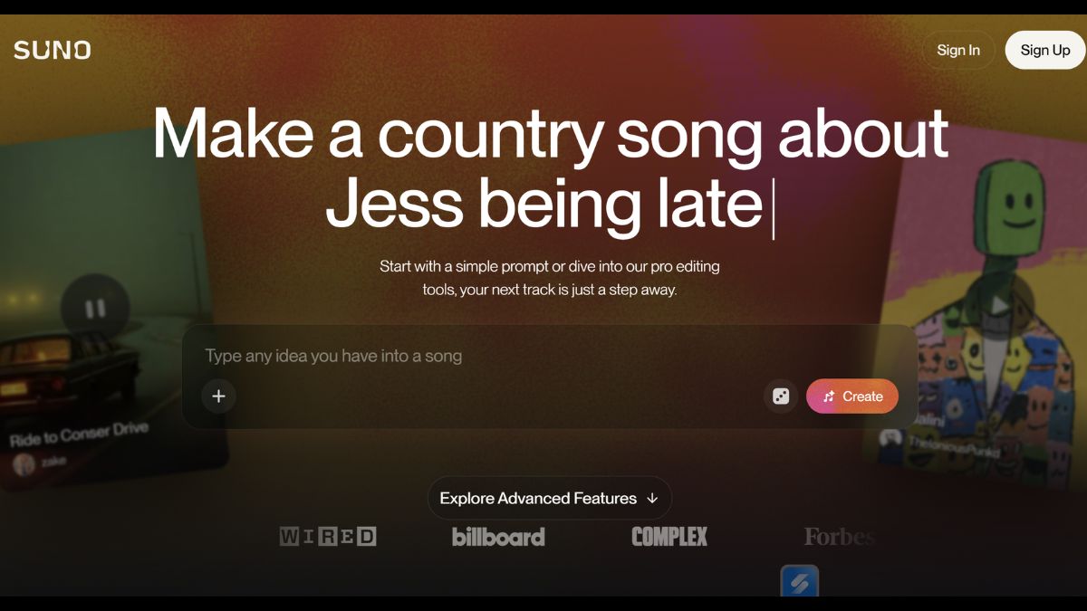The height and width of the screenshot is (611, 1087).
Task: Click the dice random prompt icon
Action: tap(781, 396)
